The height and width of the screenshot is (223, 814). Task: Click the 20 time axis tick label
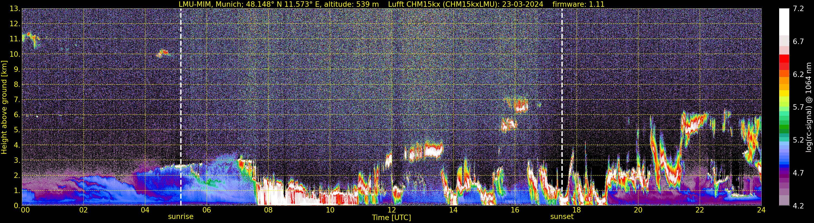click(638, 210)
